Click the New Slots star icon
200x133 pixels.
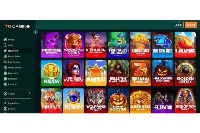(5, 51)
